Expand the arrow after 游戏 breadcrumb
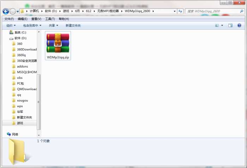This screenshot has height=168, width=247. click(x=72, y=11)
